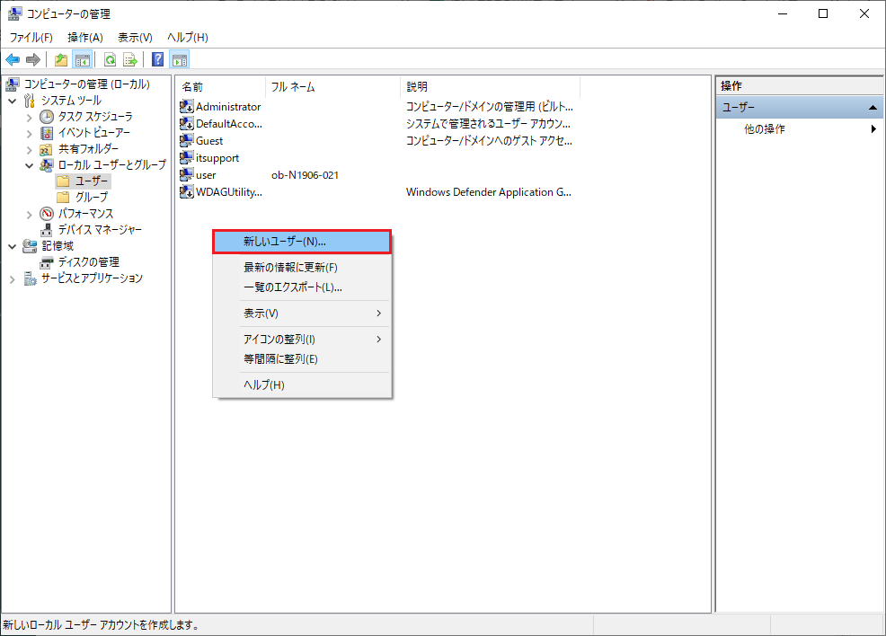Toggle the Show/Hide Action Pane button
The width and height of the screenshot is (886, 636).
[x=180, y=60]
